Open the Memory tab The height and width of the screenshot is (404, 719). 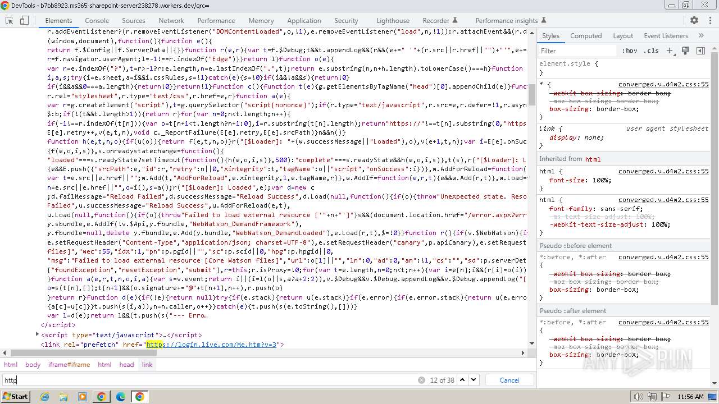coord(261,20)
